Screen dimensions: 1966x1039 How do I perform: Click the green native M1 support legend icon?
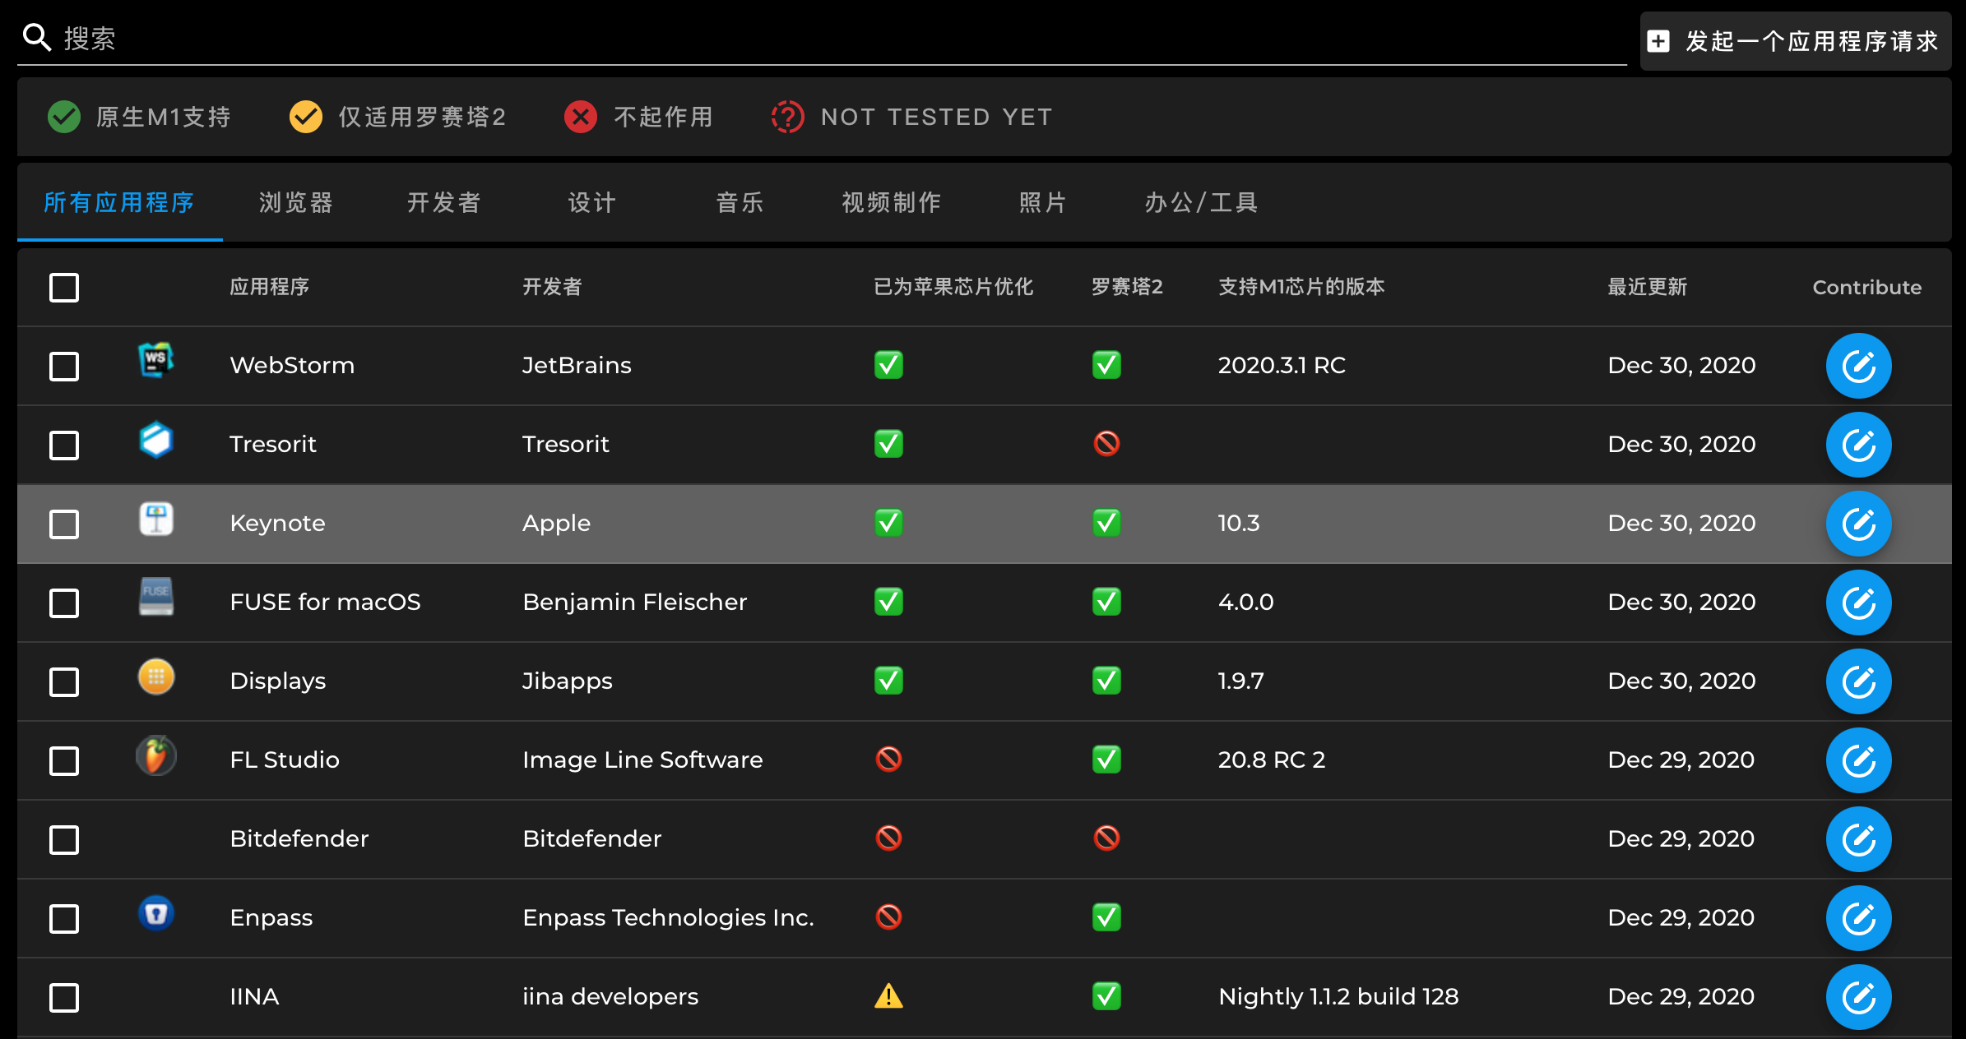tap(64, 117)
